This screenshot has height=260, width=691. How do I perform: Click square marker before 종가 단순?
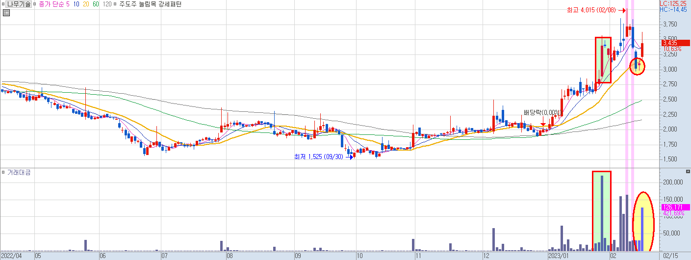(x=35, y=4)
